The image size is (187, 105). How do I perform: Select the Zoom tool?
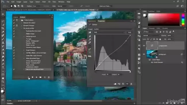[x=3, y=81]
